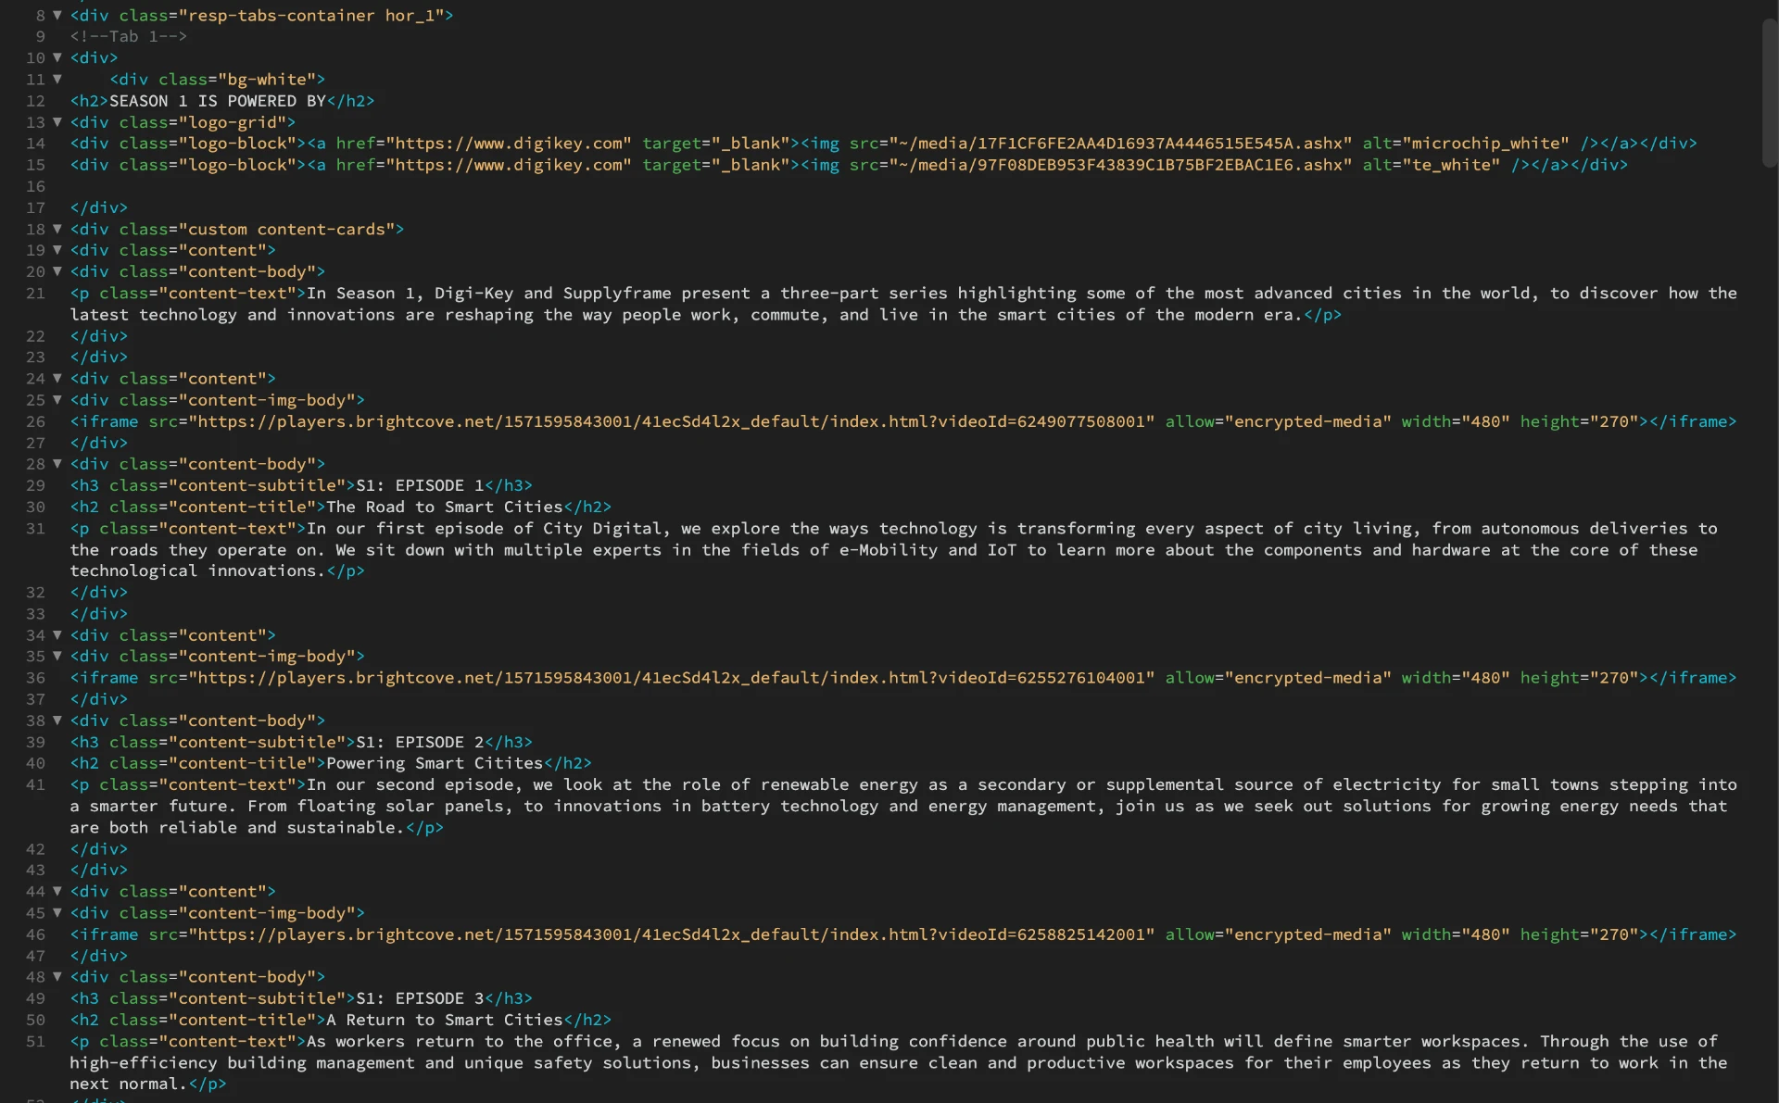Click the media path ending EBAC1E6.ashx

(1120, 165)
